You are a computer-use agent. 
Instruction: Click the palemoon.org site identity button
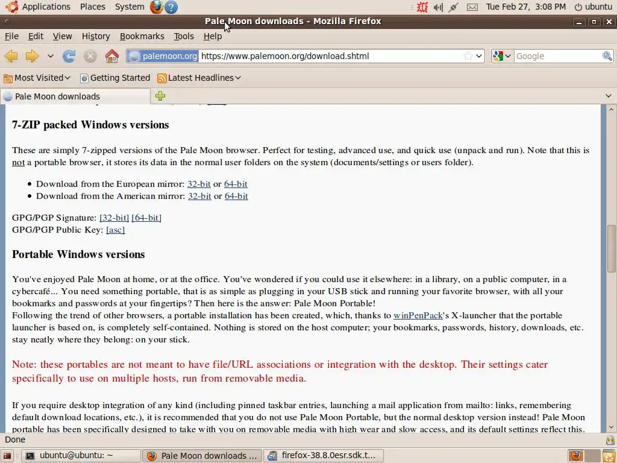click(163, 56)
